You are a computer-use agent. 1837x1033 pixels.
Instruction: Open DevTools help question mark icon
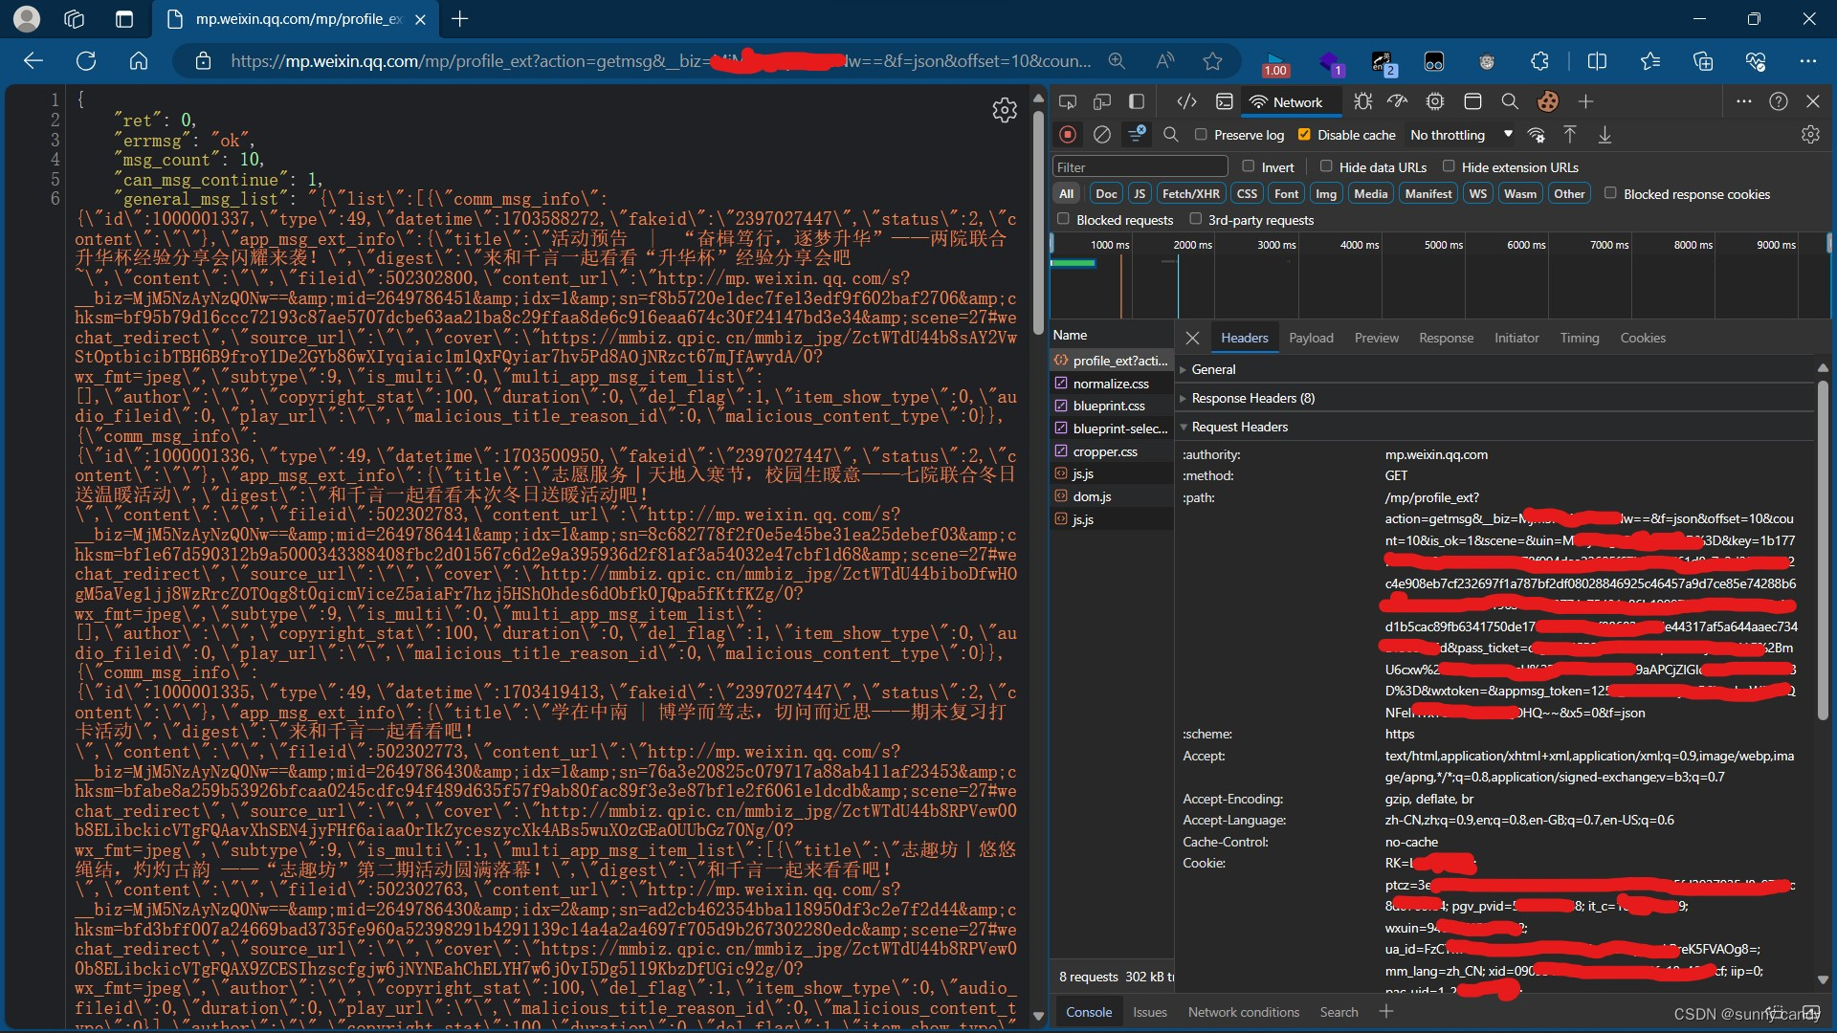[x=1779, y=101]
